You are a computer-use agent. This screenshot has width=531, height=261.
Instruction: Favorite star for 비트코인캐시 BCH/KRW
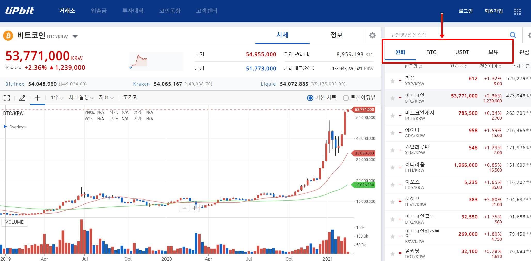pos(393,116)
